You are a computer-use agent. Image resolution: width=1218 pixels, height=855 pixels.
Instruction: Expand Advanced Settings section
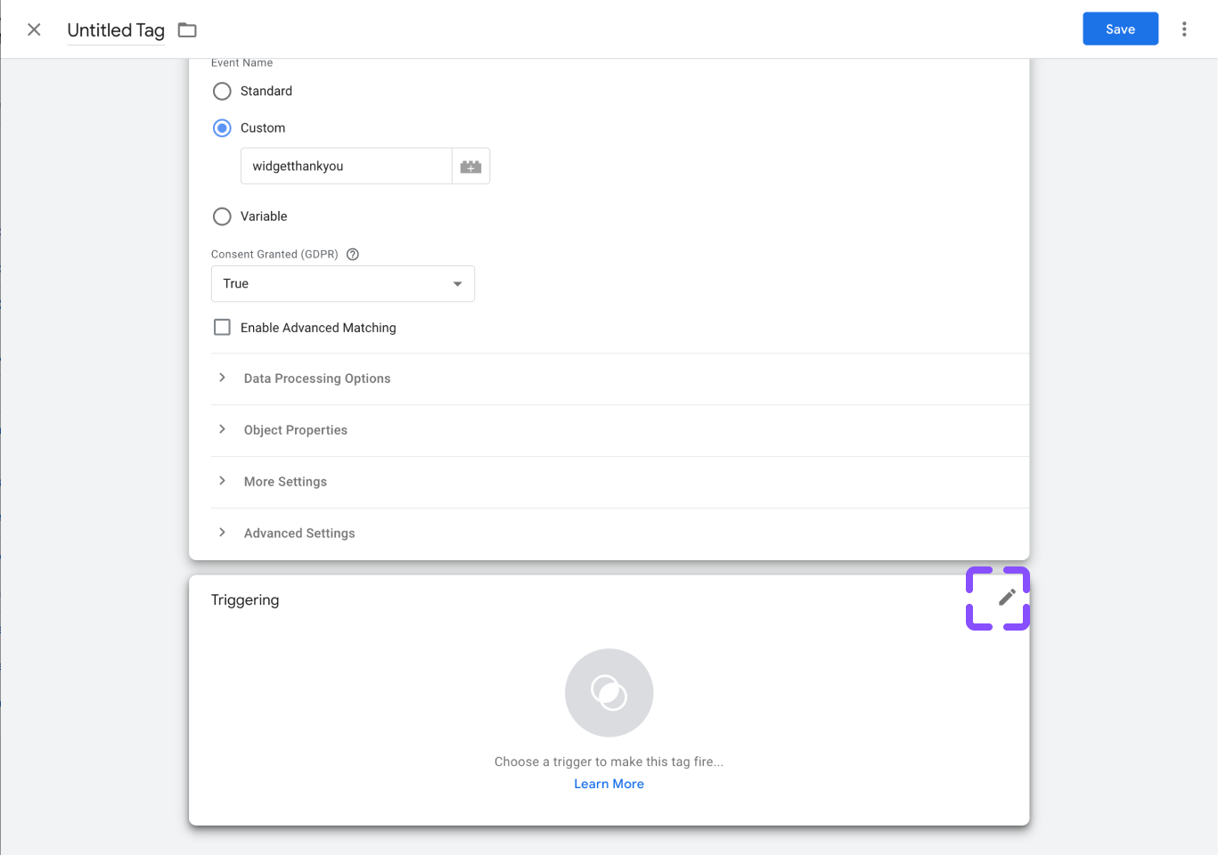coord(299,533)
